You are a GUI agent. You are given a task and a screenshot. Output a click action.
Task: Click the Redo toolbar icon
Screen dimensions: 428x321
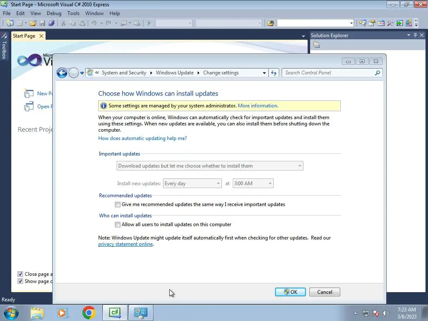coord(108,23)
